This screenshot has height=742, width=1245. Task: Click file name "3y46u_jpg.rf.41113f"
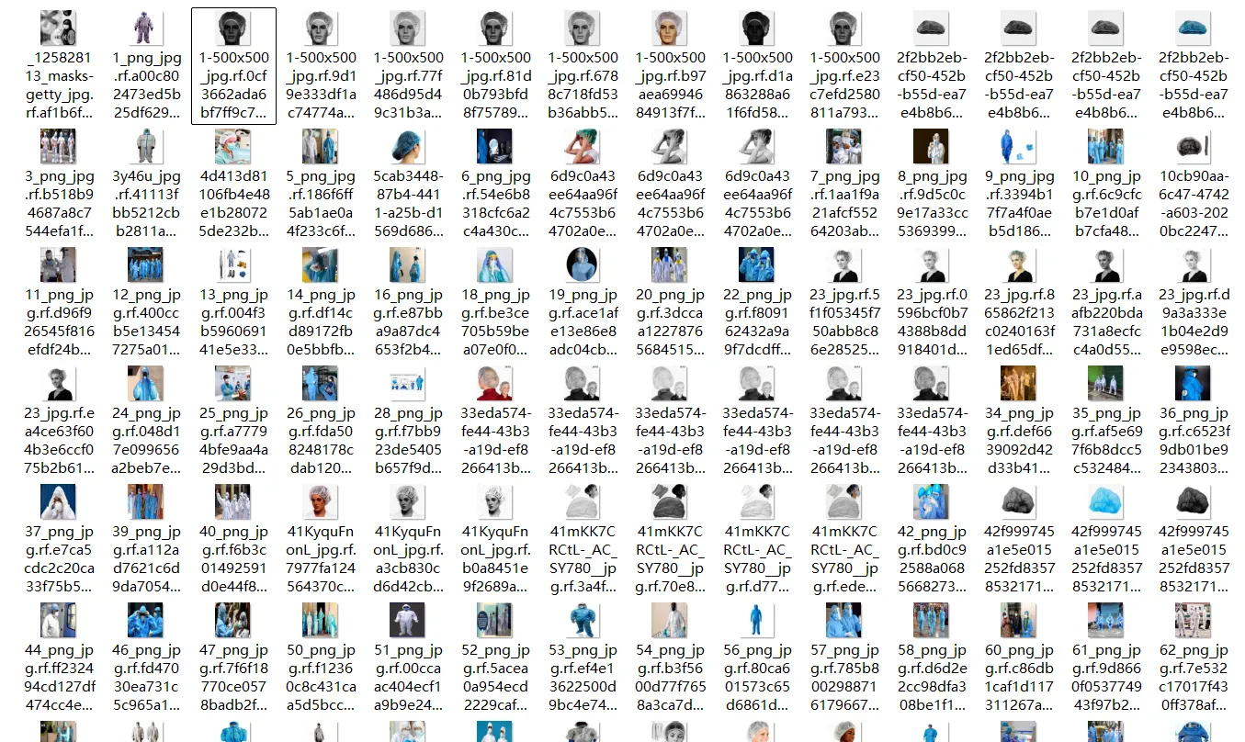click(146, 204)
